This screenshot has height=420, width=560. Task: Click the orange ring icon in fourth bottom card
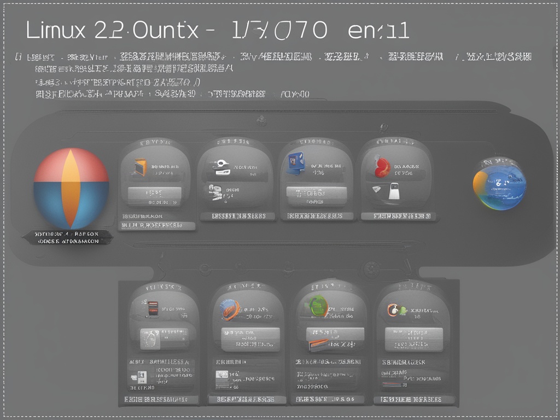393,310
